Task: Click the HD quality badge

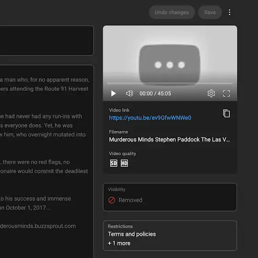Action: coord(124,163)
